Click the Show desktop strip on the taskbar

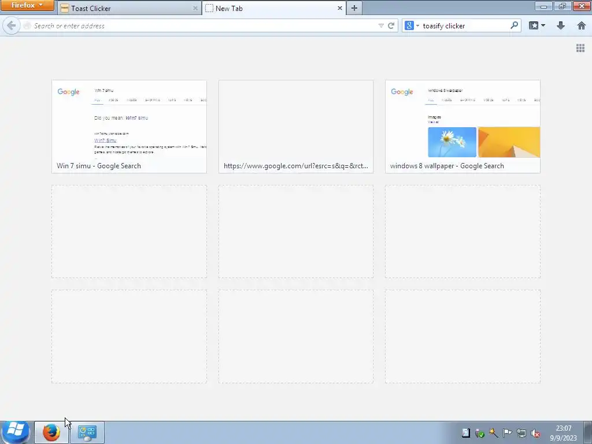click(588, 432)
